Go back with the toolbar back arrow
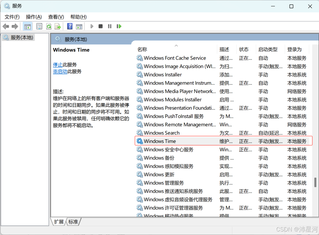 [x=6, y=26]
